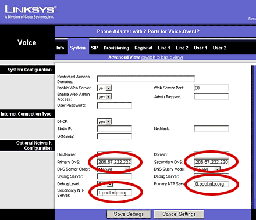
Task: Click the NetMask input field
Action: pos(211,129)
